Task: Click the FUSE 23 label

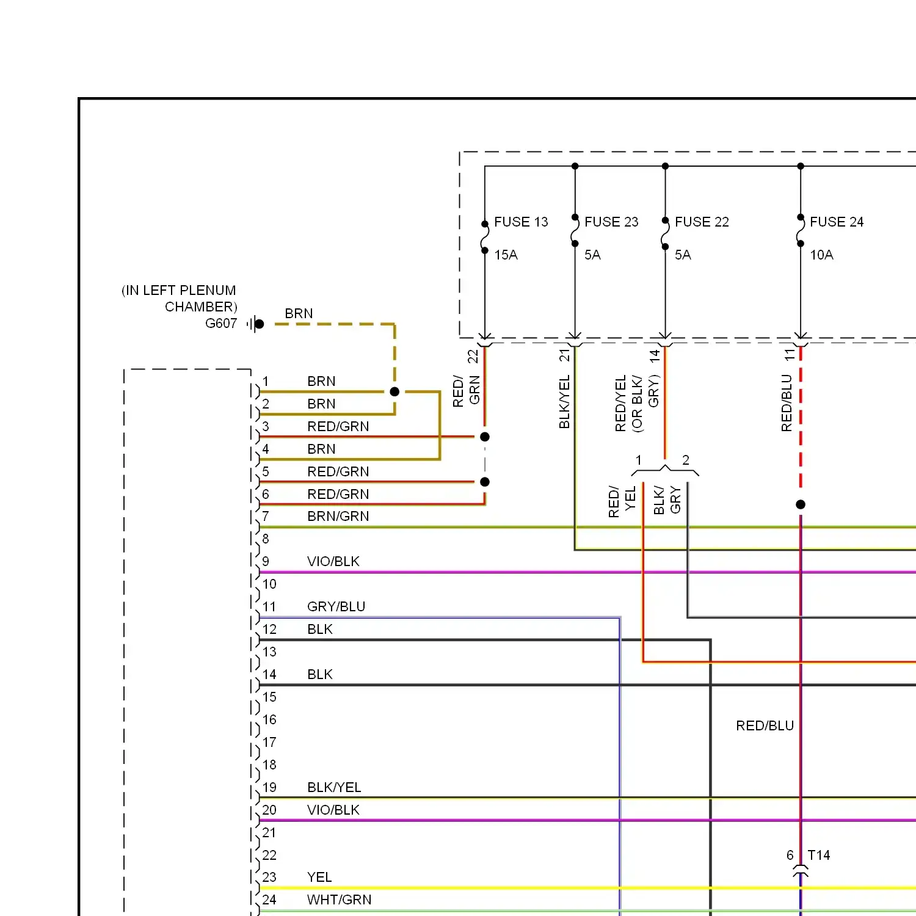Action: [x=611, y=222]
